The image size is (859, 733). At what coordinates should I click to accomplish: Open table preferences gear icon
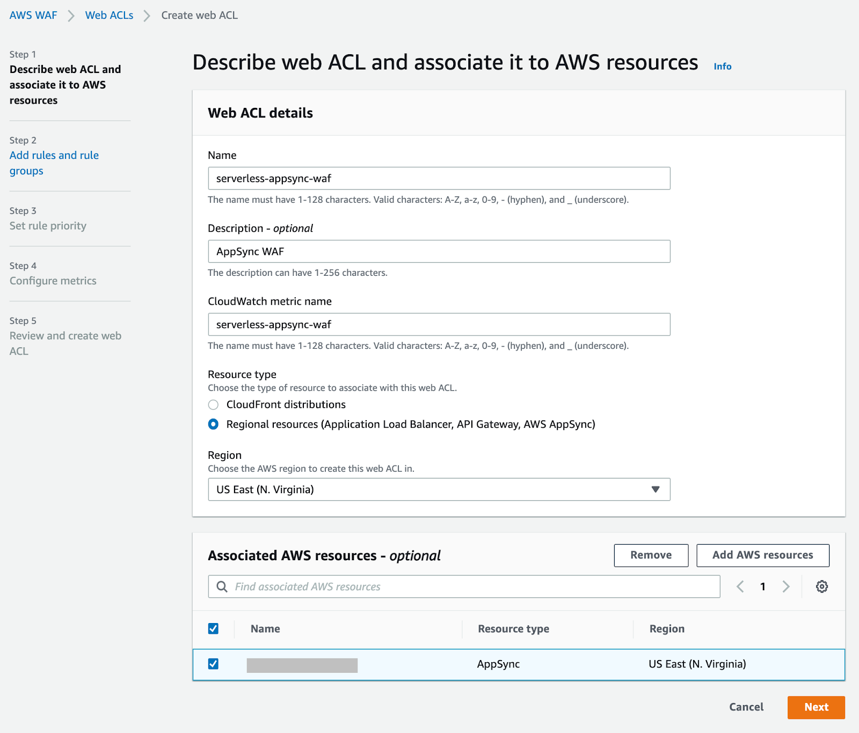click(821, 587)
